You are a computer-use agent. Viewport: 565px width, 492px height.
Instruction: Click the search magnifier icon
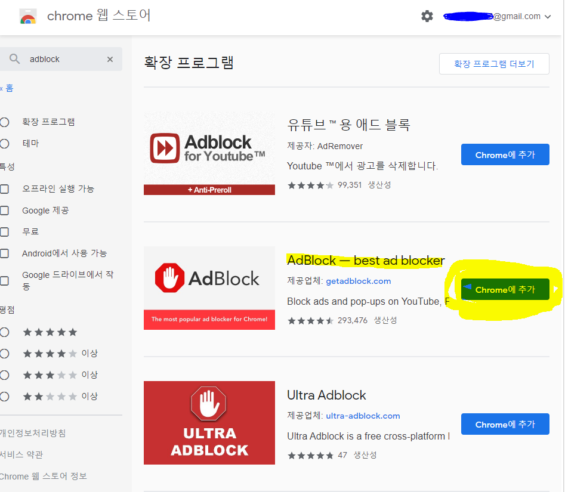click(14, 58)
